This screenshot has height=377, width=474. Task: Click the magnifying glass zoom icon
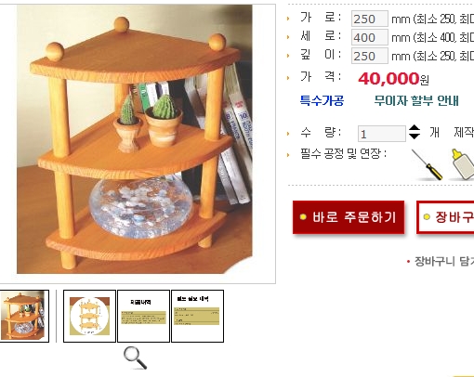tap(135, 357)
